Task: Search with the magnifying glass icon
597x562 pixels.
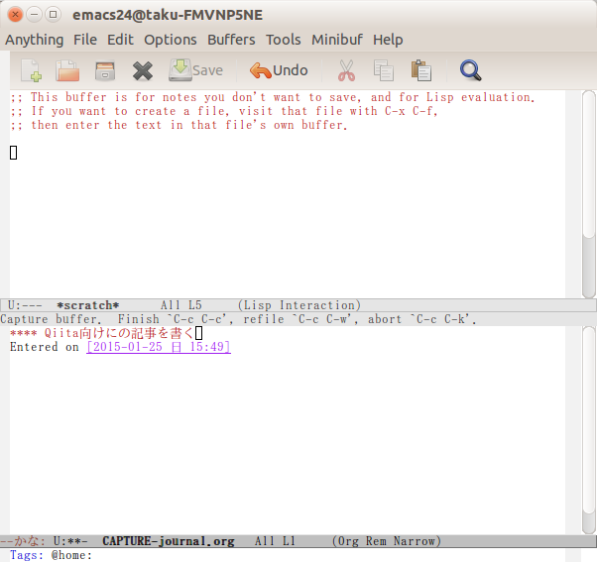Action: [x=471, y=70]
